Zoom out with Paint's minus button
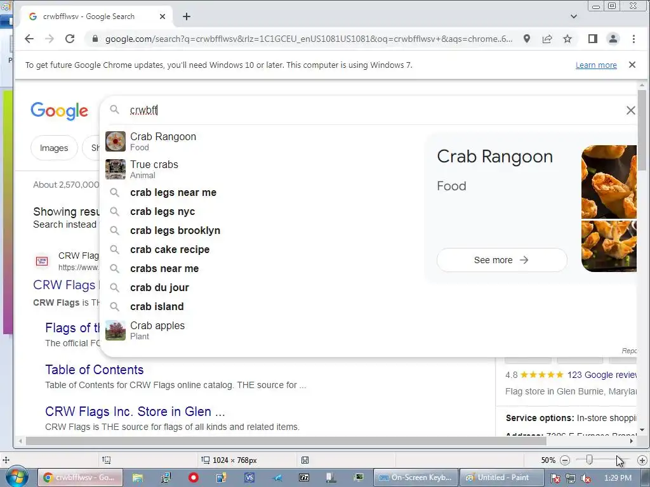The height and width of the screenshot is (487, 650). pyautogui.click(x=564, y=460)
